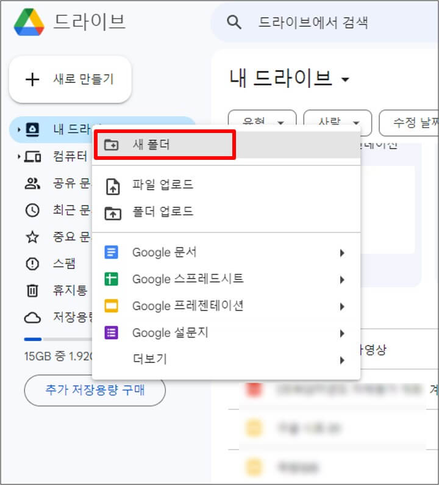This screenshot has width=439, height=485.
Task: Expand the 더보기 submenu arrow
Action: pos(342,361)
